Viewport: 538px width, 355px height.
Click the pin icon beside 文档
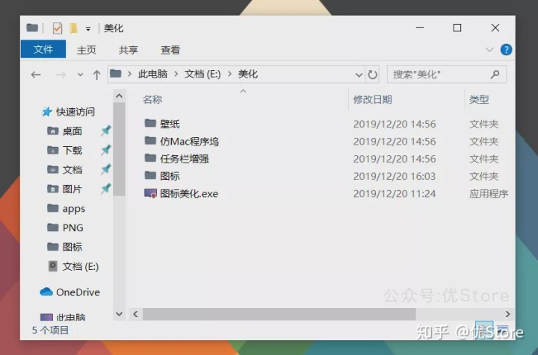105,169
